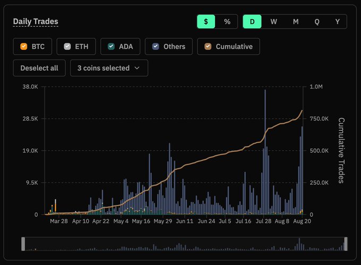The height and width of the screenshot is (265, 361).
Task: Click the Deselect all button
Action: pyautogui.click(x=39, y=68)
